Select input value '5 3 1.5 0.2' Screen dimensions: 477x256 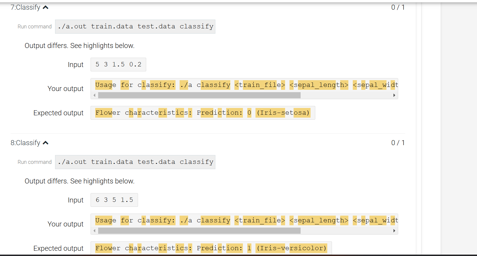tap(118, 64)
